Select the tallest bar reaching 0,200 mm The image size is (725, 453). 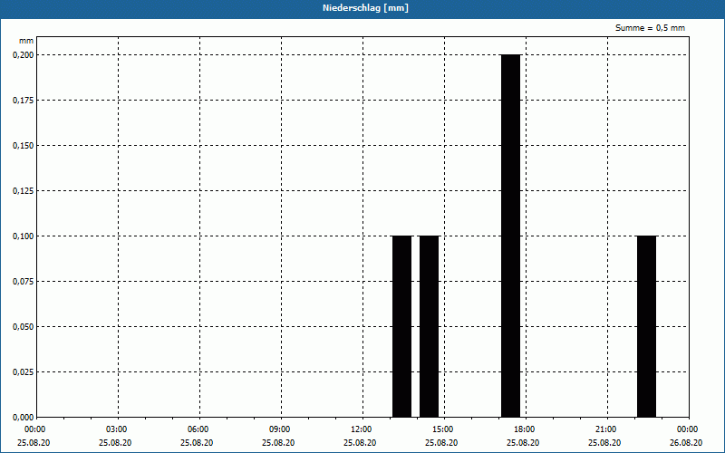pos(510,236)
